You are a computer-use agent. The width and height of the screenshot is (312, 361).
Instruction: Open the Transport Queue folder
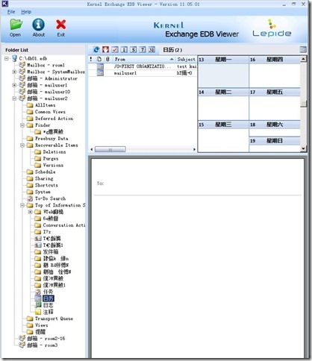[54, 318]
